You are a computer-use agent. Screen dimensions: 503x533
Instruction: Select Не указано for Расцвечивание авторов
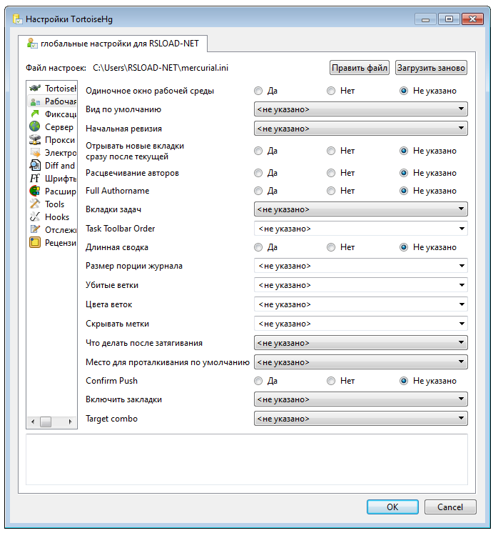404,173
